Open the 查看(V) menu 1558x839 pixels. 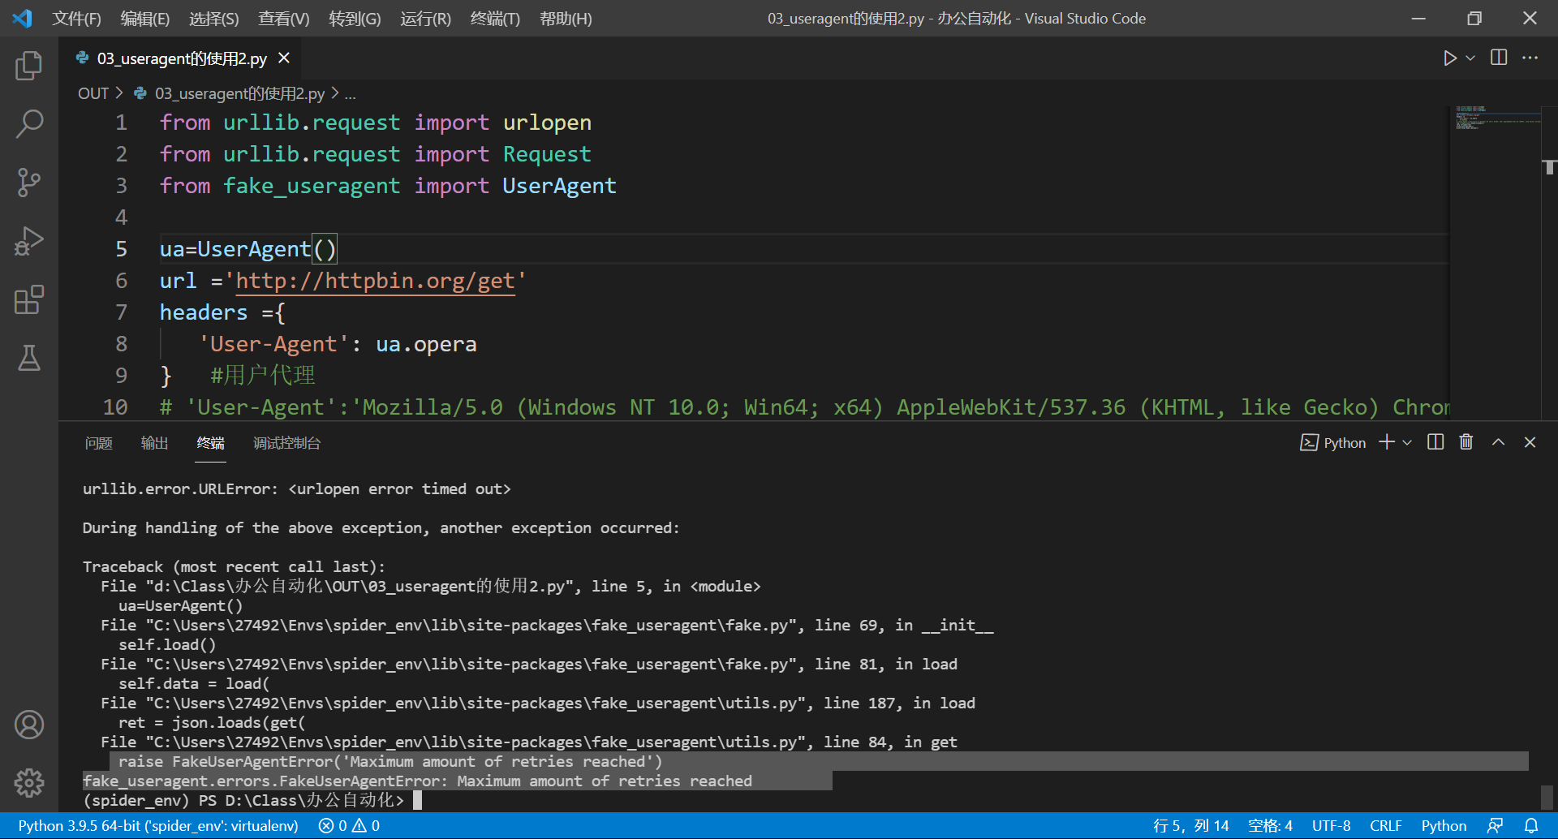pyautogui.click(x=283, y=18)
